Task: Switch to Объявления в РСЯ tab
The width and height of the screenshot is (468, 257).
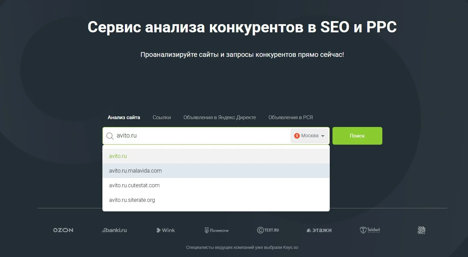Action: [290, 117]
